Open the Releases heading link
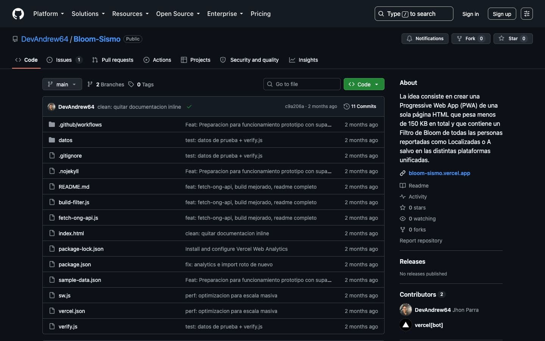The height and width of the screenshot is (341, 545). tap(413, 261)
